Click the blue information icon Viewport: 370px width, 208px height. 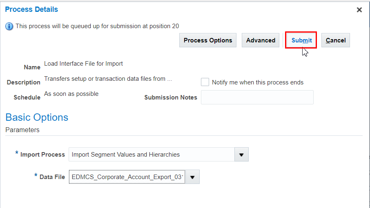(9, 26)
